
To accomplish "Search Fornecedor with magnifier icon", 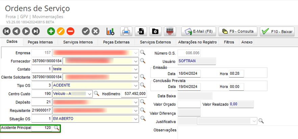I will coord(143,61).
